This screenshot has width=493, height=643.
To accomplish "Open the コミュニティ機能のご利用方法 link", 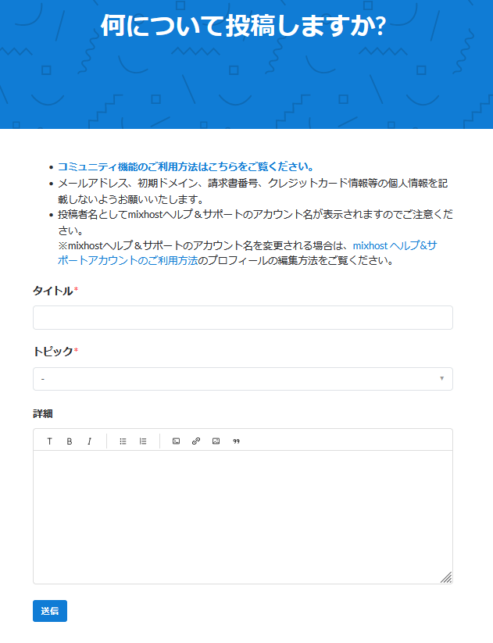I will point(185,166).
